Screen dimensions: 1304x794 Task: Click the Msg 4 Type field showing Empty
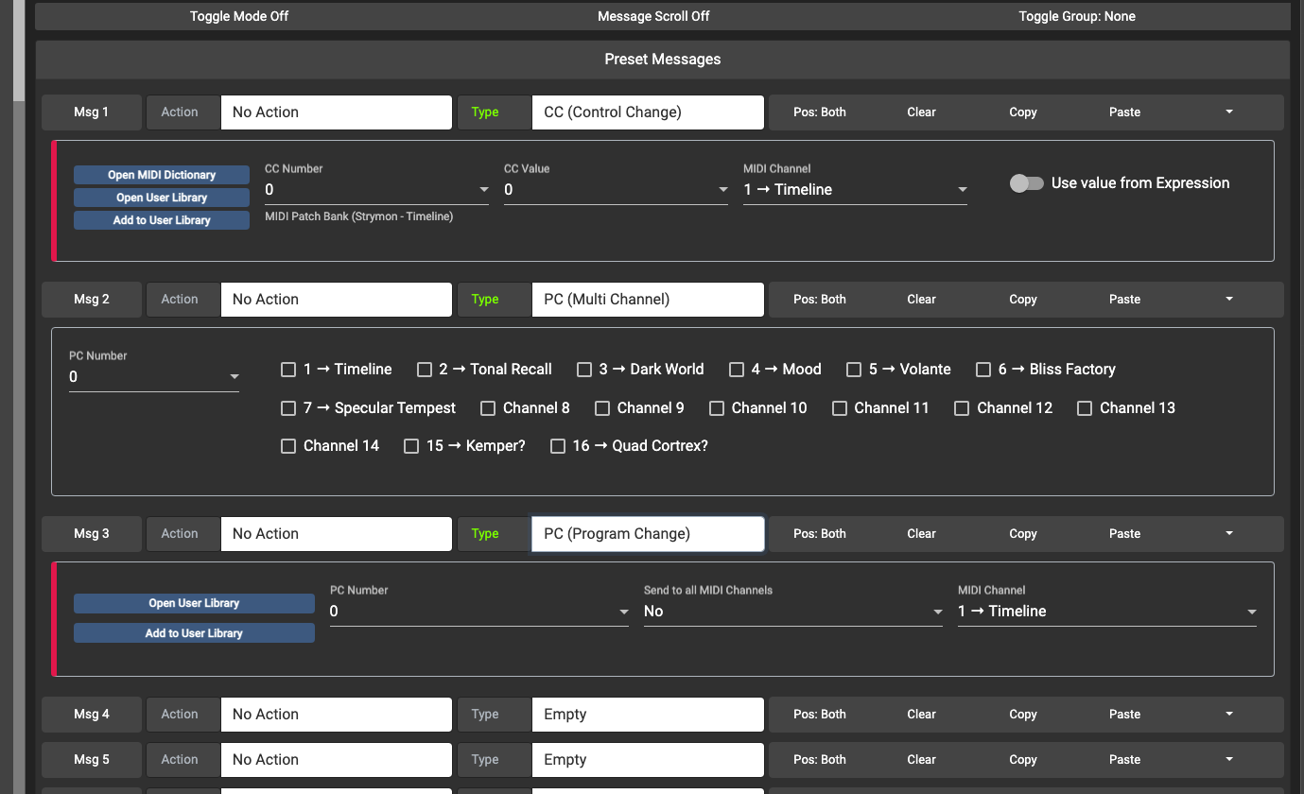(x=647, y=714)
